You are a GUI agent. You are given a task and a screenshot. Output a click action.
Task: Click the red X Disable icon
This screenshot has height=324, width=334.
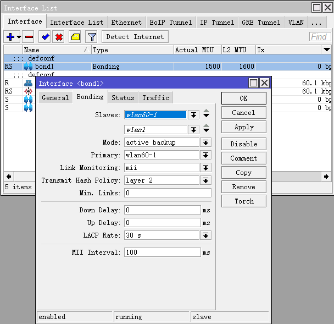(x=59, y=37)
